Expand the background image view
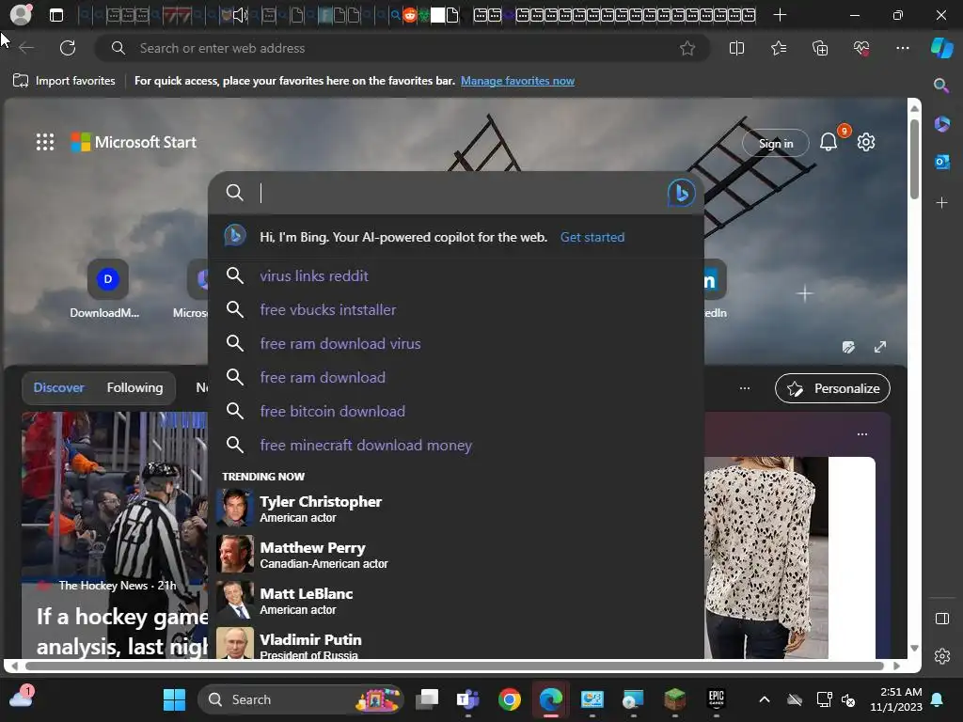 [x=880, y=347]
